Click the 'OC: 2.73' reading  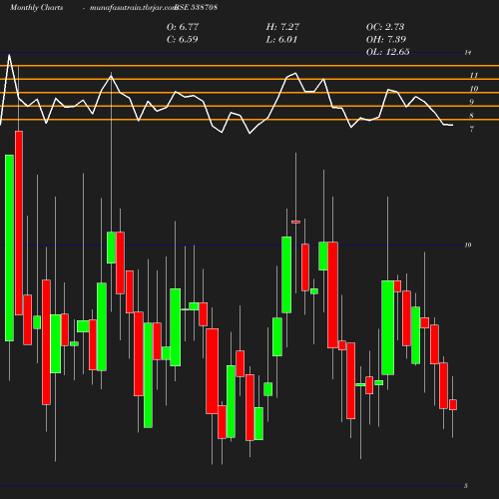[385, 27]
